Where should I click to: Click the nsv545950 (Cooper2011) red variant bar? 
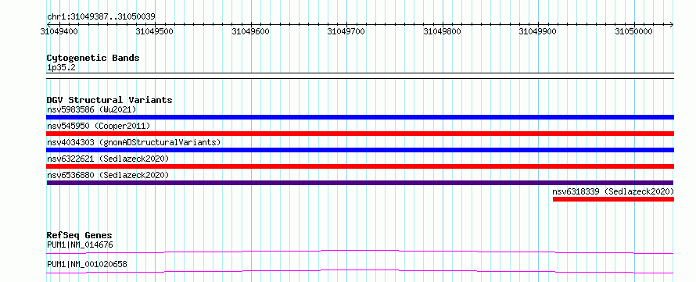[x=360, y=134]
